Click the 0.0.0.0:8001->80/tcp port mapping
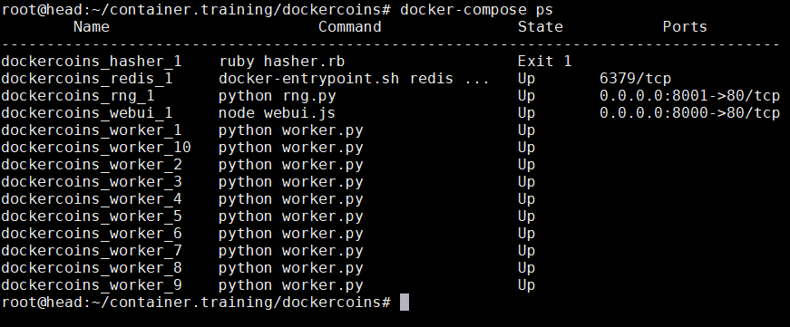 coord(689,96)
